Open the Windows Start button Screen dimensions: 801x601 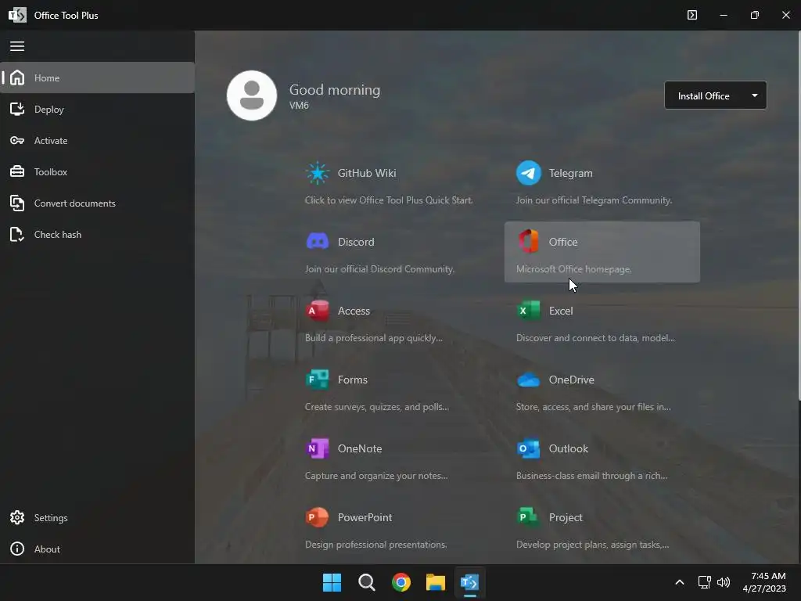tap(332, 582)
